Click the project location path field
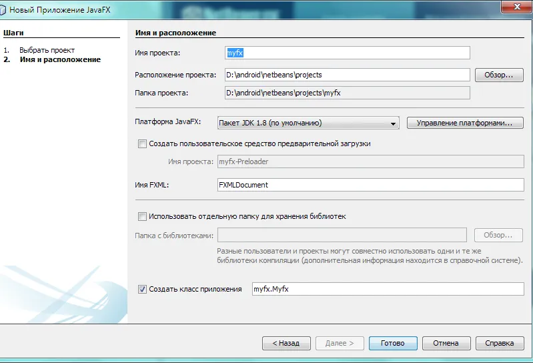 click(348, 75)
